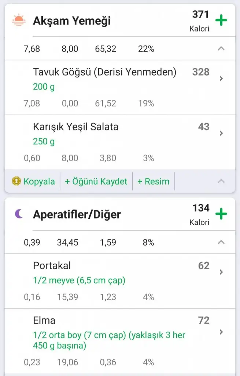Viewport: 240px width, 376px height.
Task: Collapse the Aperatifler/Diğer nutrient summary row
Action: tap(221, 242)
